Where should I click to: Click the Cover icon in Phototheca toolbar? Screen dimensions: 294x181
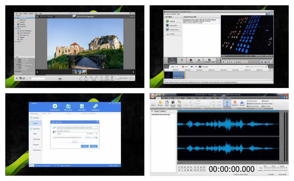(x=102, y=78)
